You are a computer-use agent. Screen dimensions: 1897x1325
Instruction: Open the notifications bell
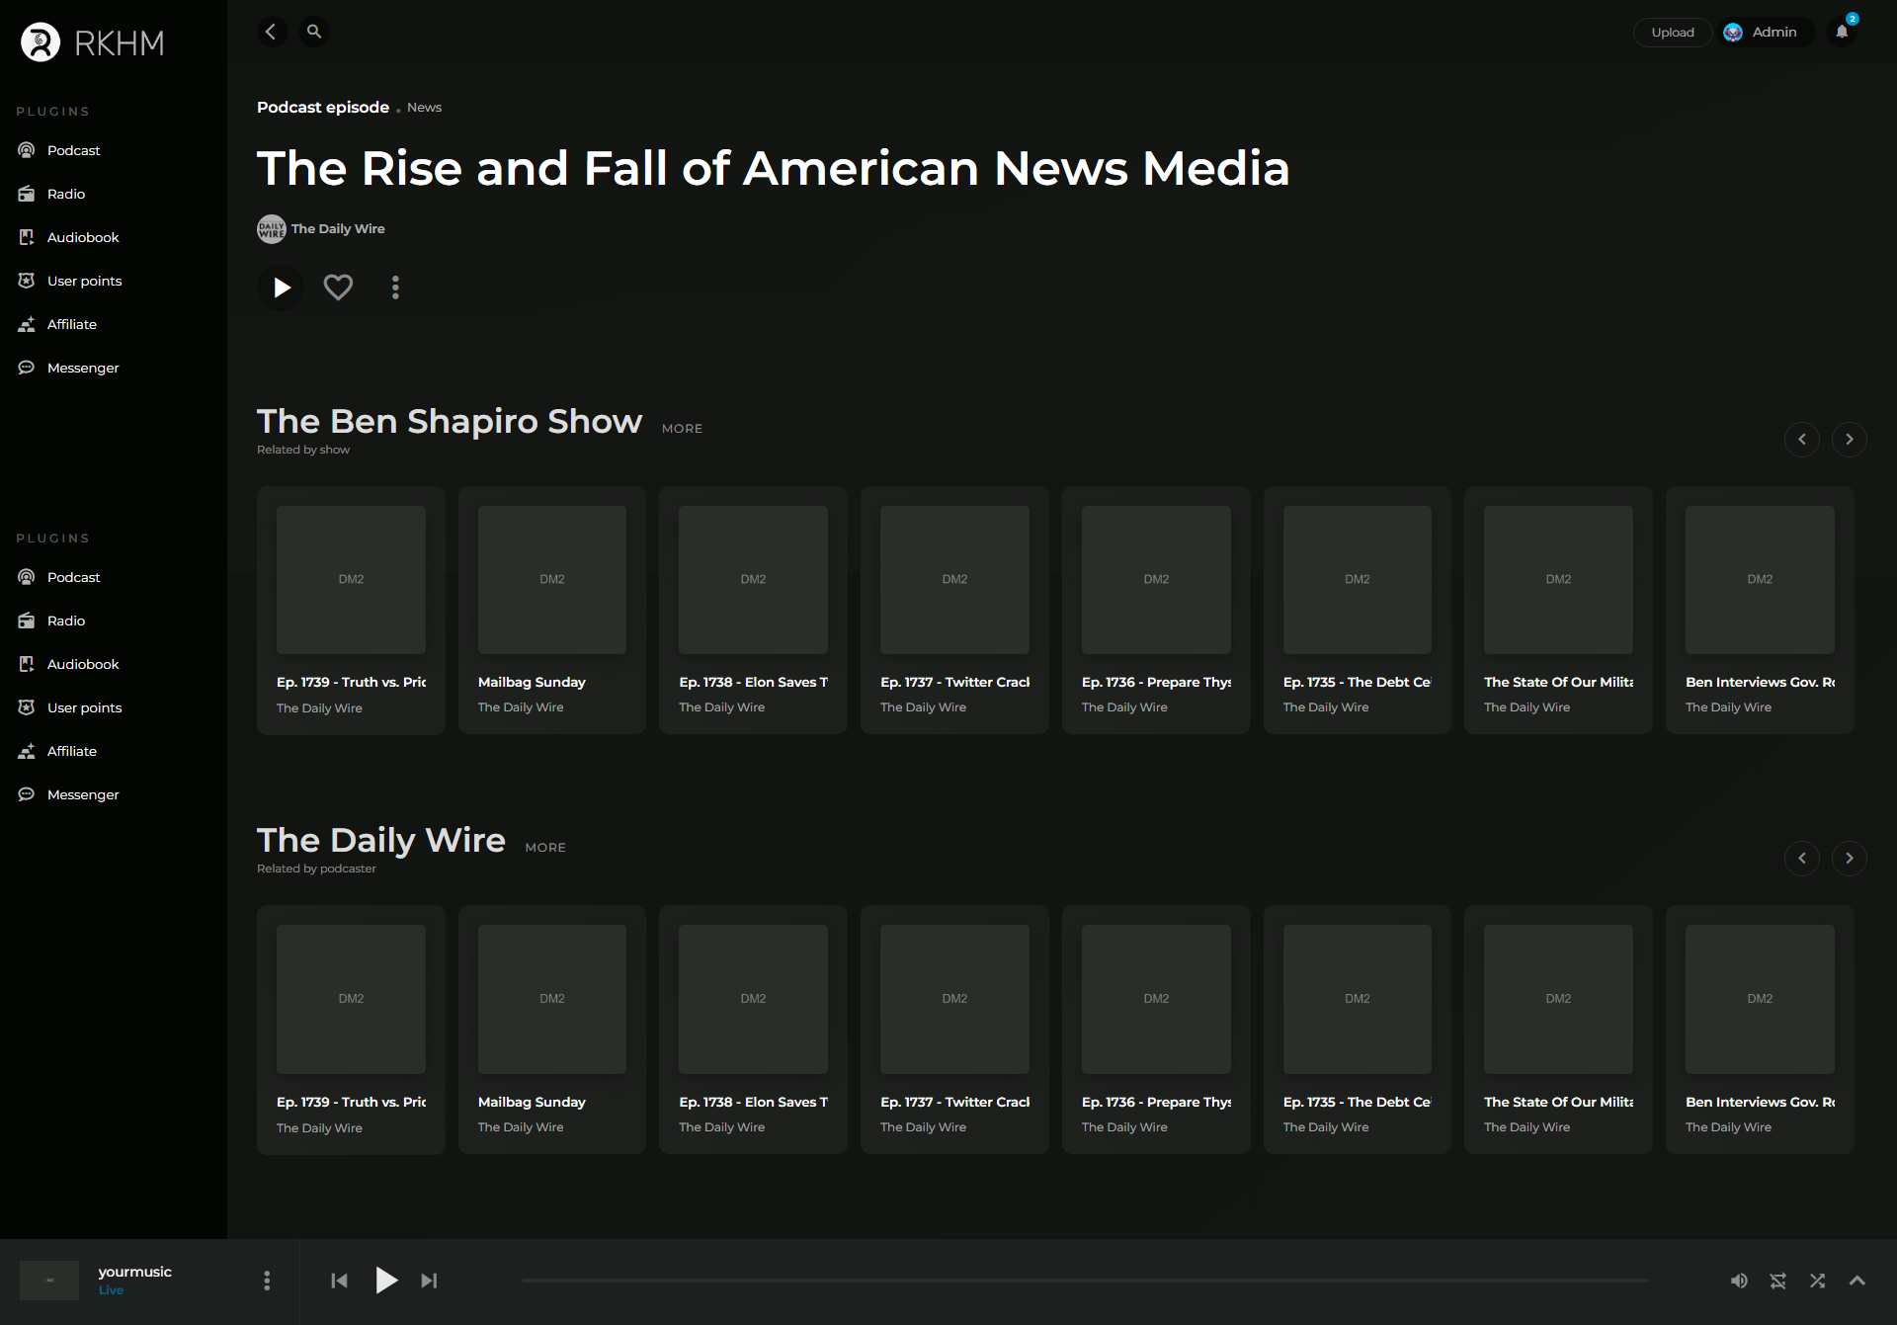[x=1842, y=32]
